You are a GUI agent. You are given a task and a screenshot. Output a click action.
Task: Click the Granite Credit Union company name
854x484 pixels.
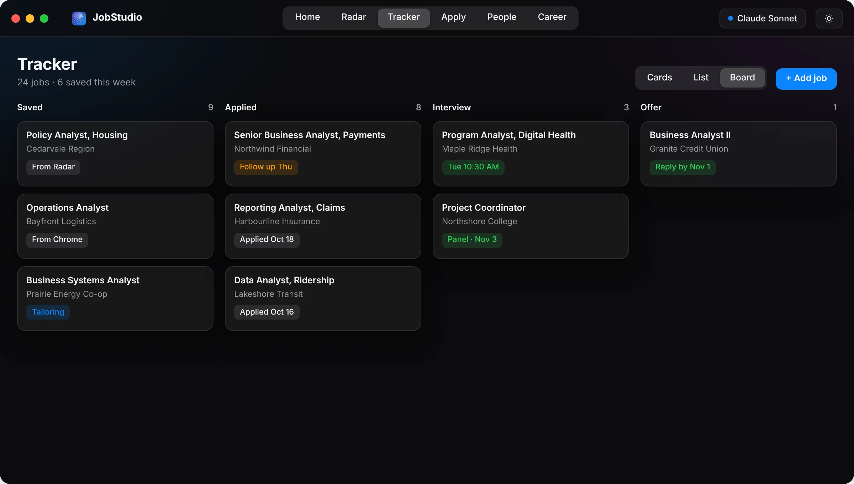(x=689, y=149)
